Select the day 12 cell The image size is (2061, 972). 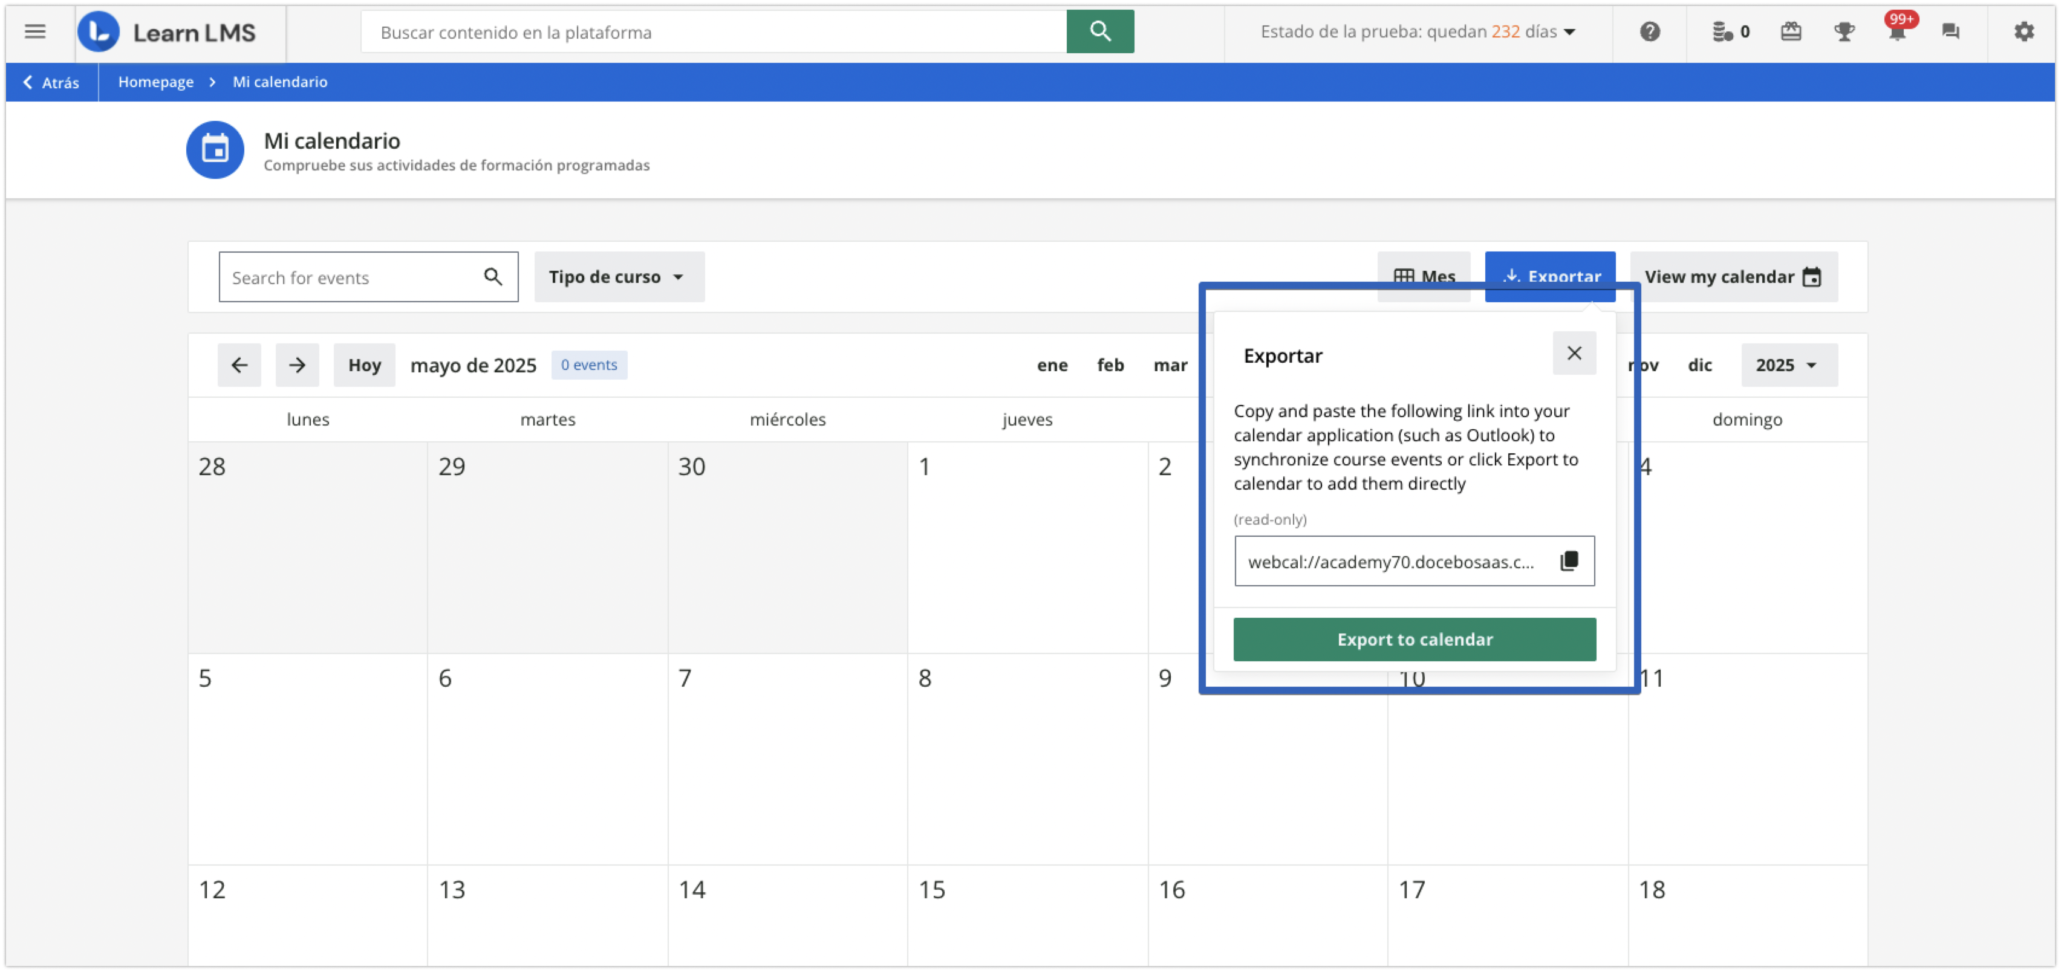[308, 916]
